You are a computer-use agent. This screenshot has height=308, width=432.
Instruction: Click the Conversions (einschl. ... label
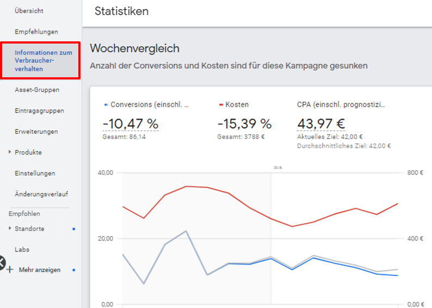coord(150,104)
